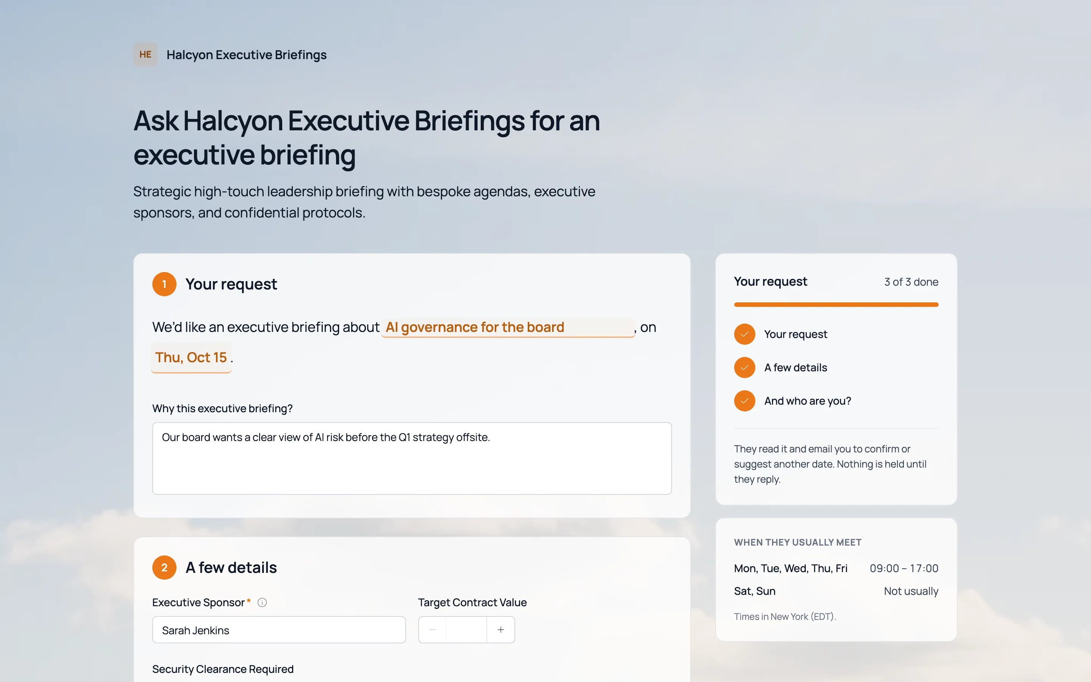Click the 'Your request' section heading in the form
This screenshot has width=1091, height=682.
tap(231, 284)
